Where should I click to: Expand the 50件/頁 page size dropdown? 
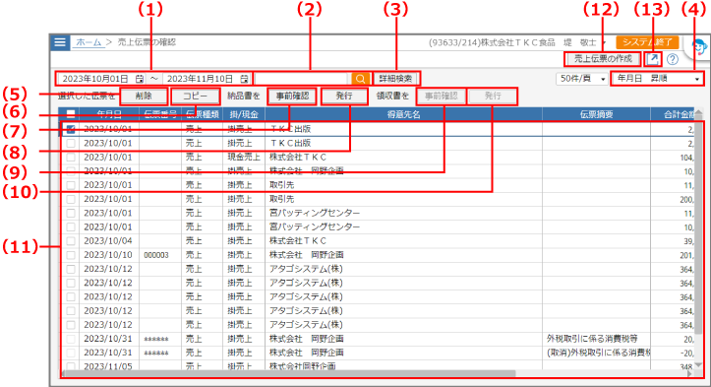click(582, 79)
